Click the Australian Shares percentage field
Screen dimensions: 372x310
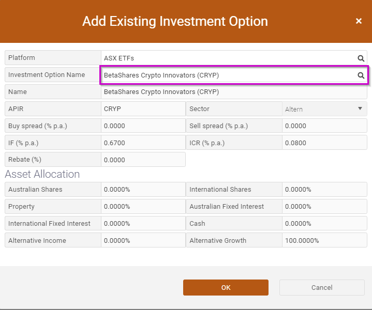(143, 190)
